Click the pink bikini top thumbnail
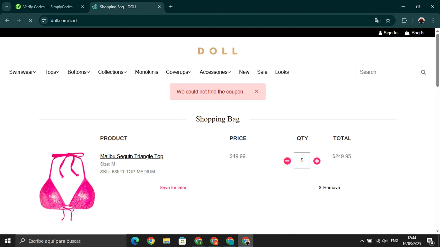440x247 pixels. point(67,187)
